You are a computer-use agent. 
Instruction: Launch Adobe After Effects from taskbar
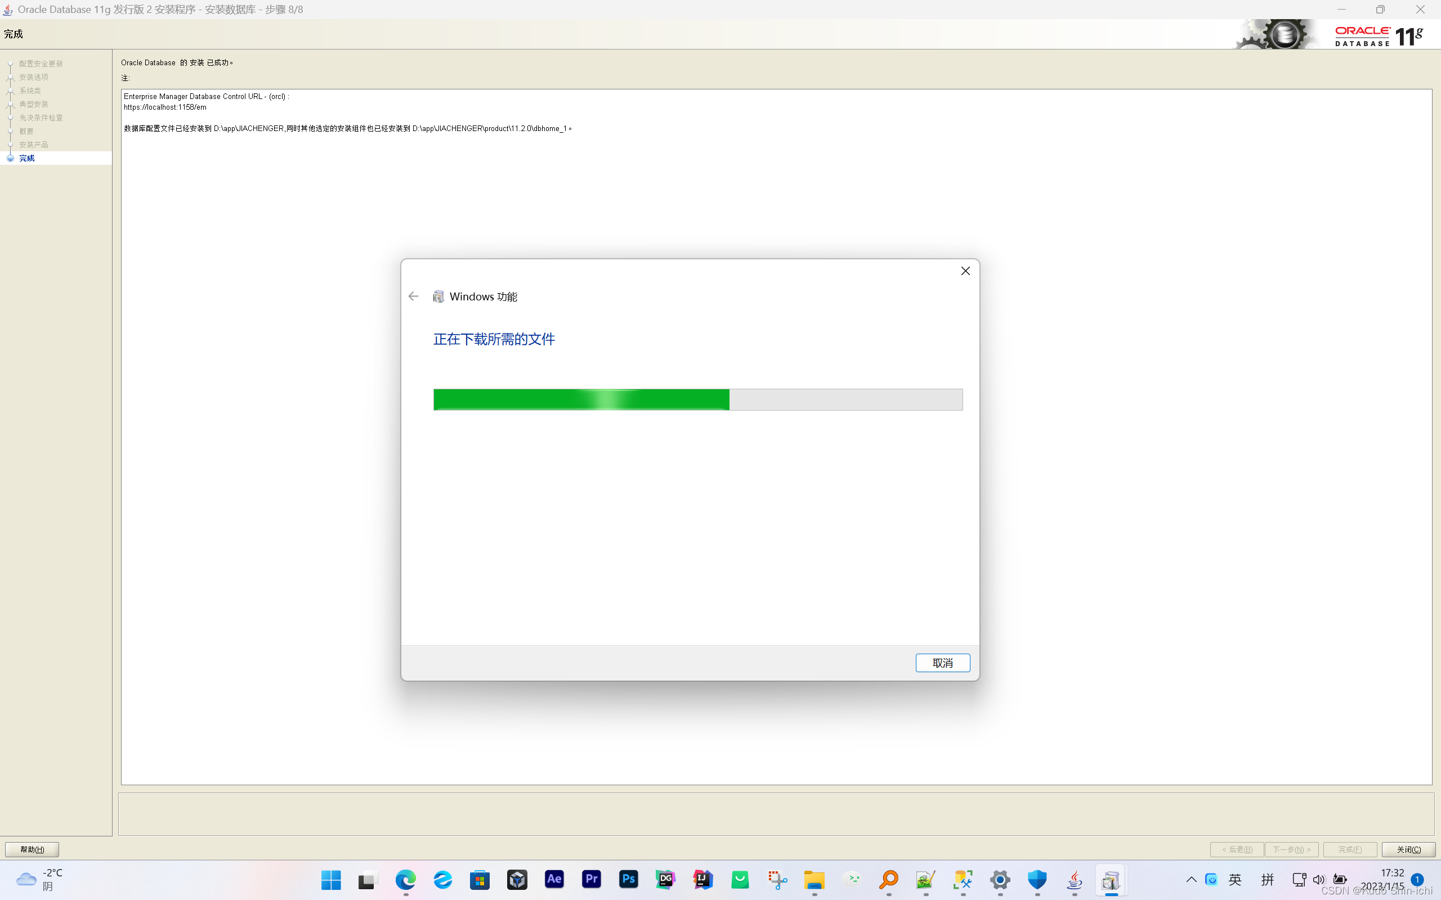(554, 879)
